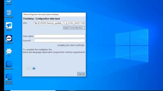The image size is (163, 91).
Task: Launch the TeamViewer desktop shortcut
Action: click(9, 39)
